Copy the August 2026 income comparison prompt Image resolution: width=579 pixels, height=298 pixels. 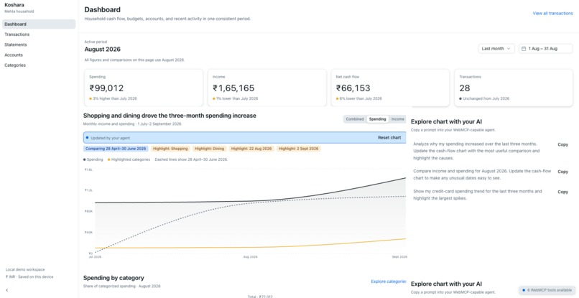click(562, 172)
